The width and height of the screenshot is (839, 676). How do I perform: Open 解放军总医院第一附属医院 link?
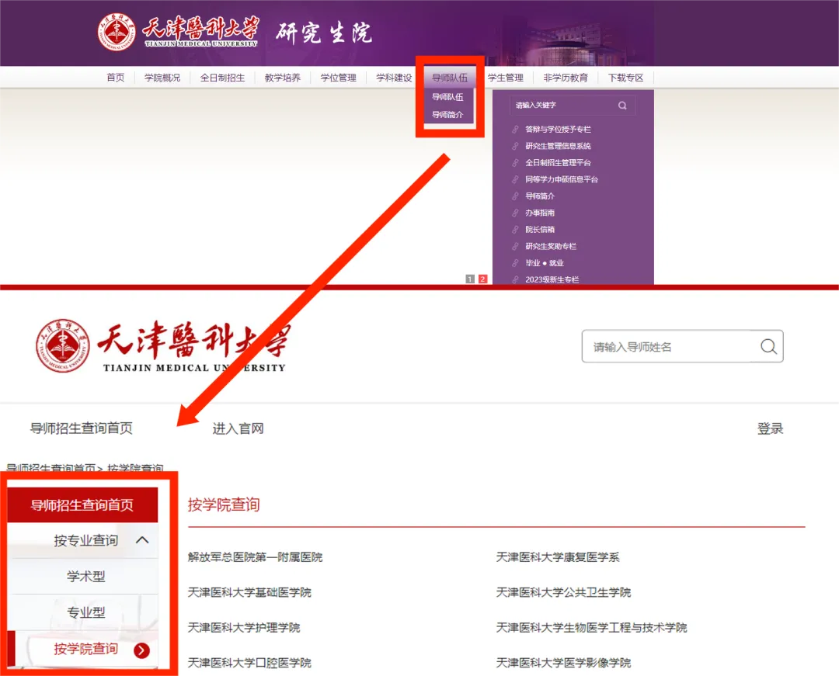tap(256, 556)
